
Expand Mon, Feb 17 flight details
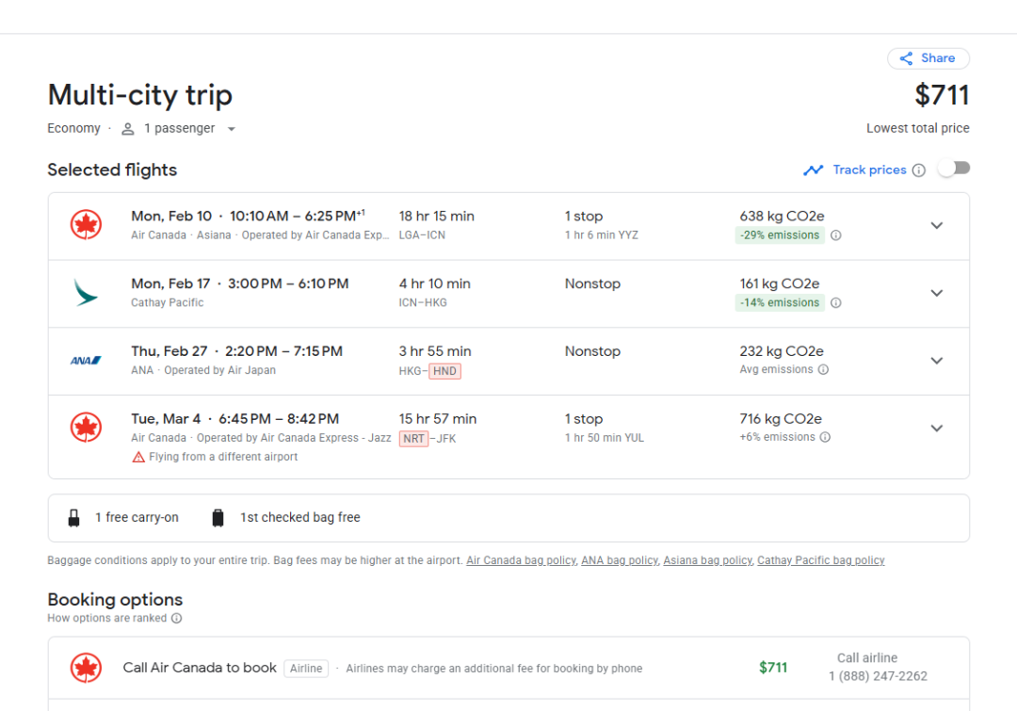[937, 293]
